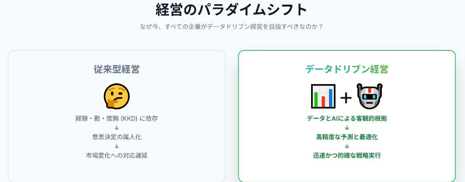Click the arrow below 経験・勘・度胸 (KKD) に依存
465x182 pixels.
[117, 128]
